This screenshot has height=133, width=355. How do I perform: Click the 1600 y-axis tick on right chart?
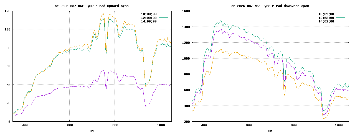(x=186, y=11)
